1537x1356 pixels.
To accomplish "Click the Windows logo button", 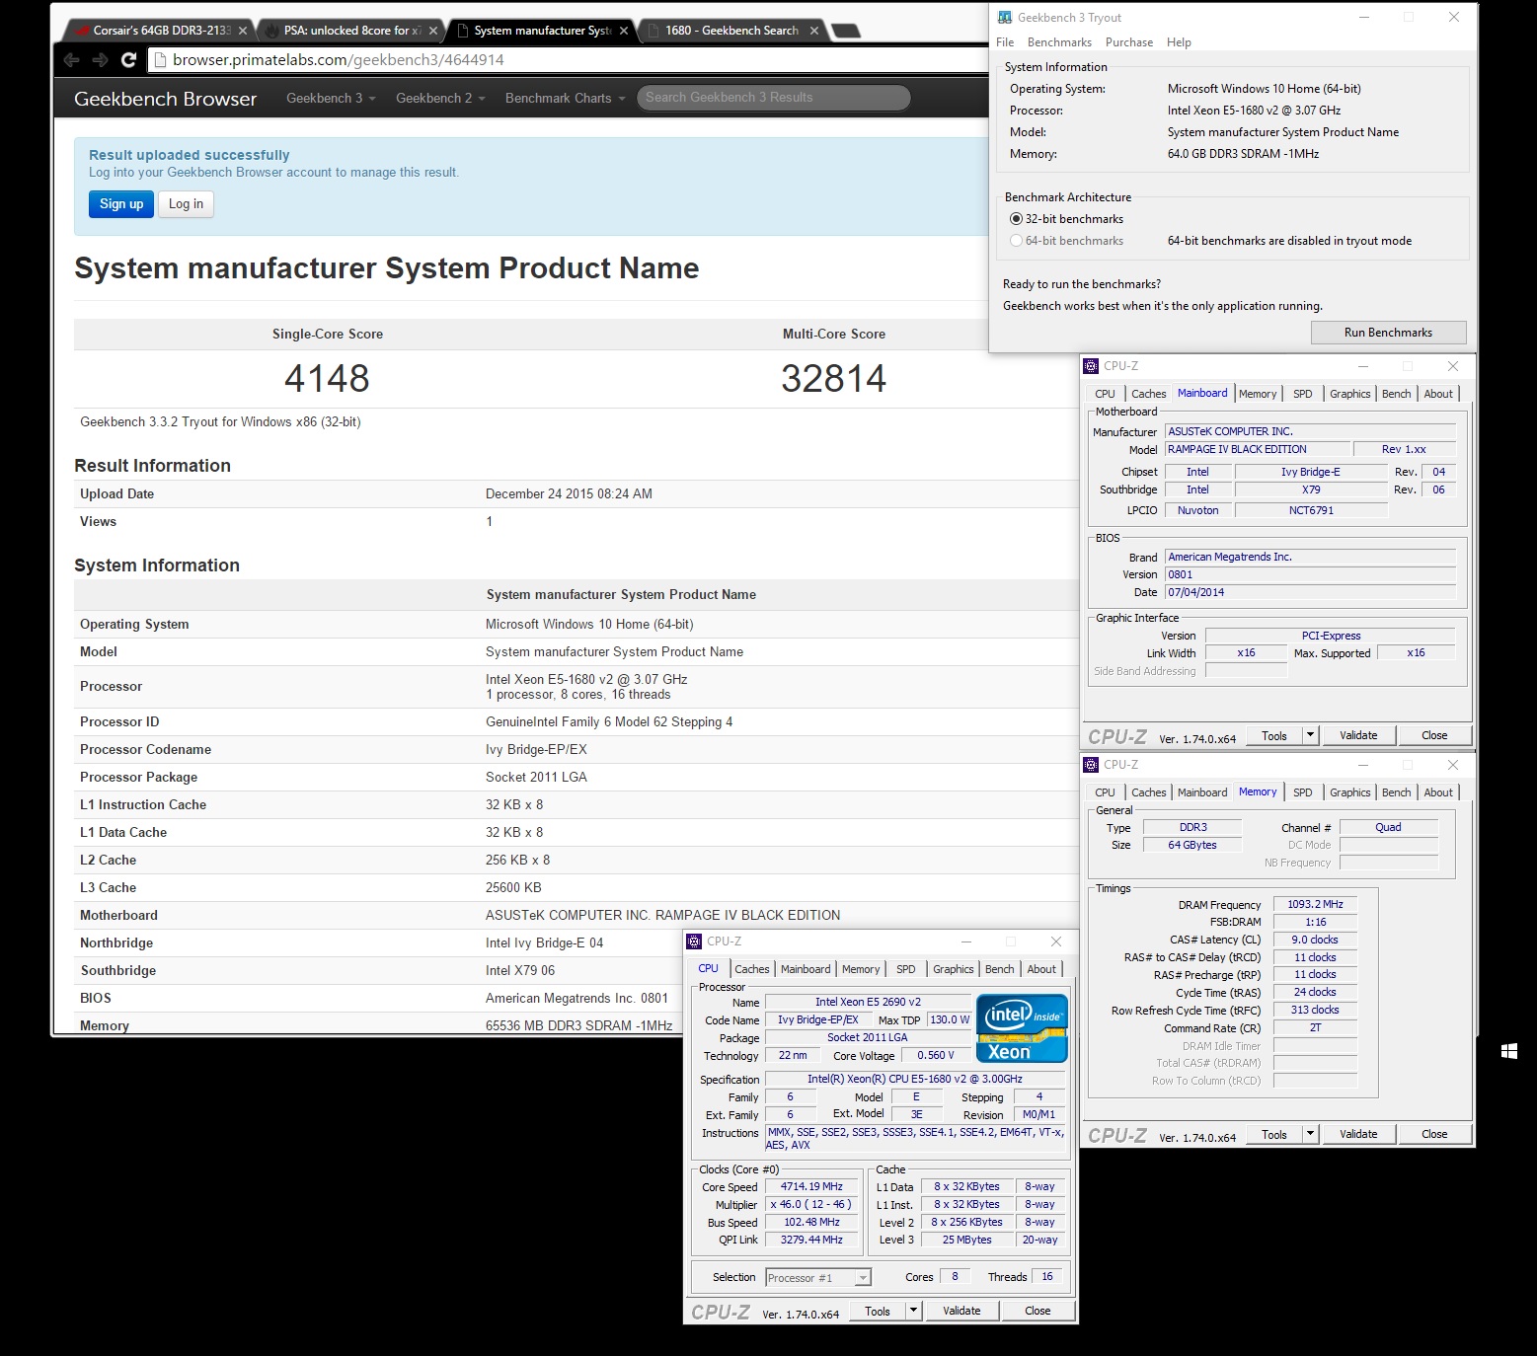I will click(1508, 1052).
